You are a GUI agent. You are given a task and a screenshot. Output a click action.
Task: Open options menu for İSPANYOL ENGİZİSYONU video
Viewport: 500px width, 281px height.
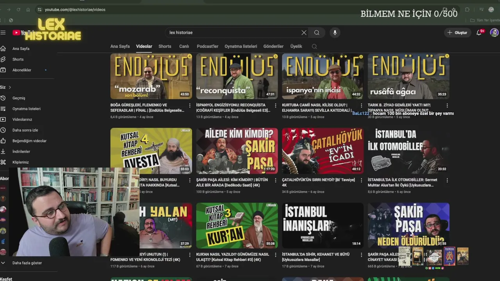(275, 105)
